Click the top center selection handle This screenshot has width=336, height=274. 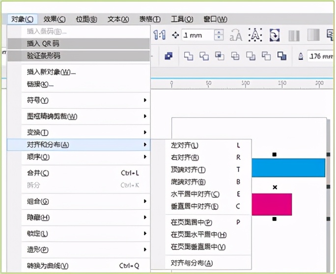coord(275,155)
